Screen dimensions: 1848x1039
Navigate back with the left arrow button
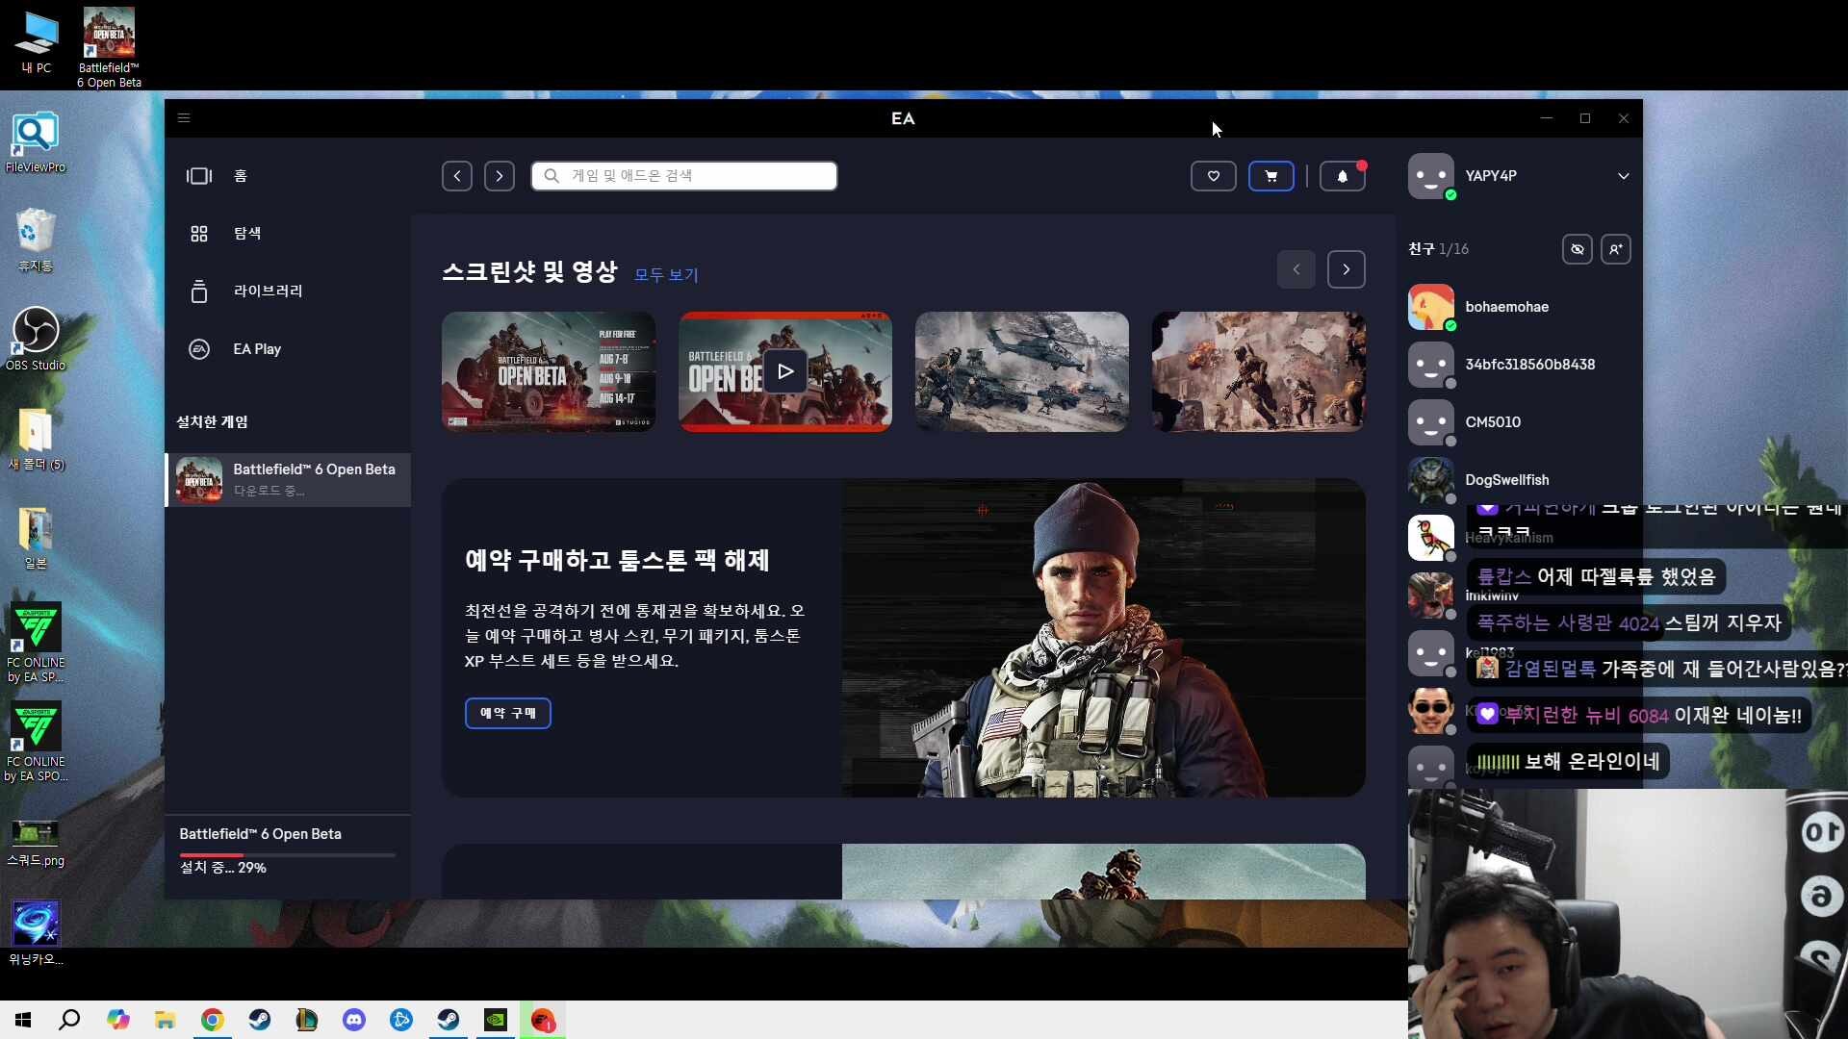tap(457, 176)
